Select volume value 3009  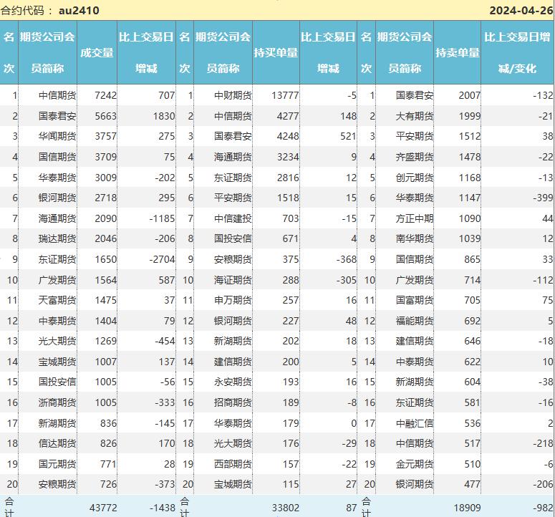(105, 178)
